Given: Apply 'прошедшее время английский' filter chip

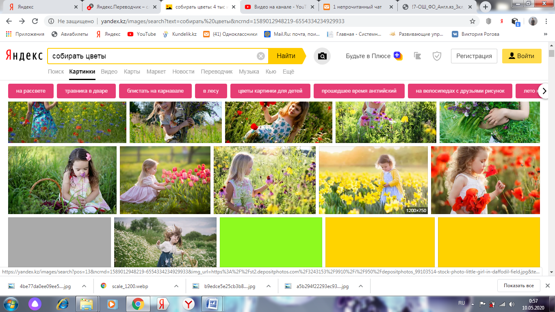Looking at the screenshot, I should 359,91.
